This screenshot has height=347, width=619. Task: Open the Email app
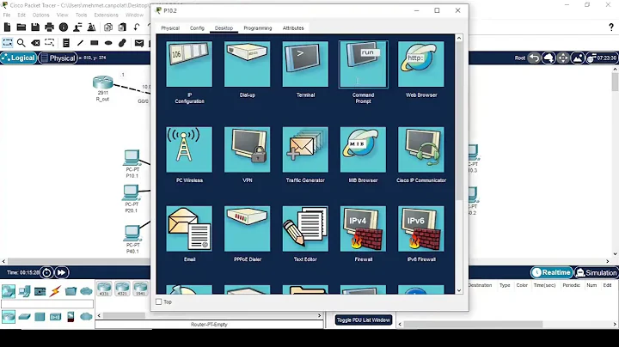point(189,228)
